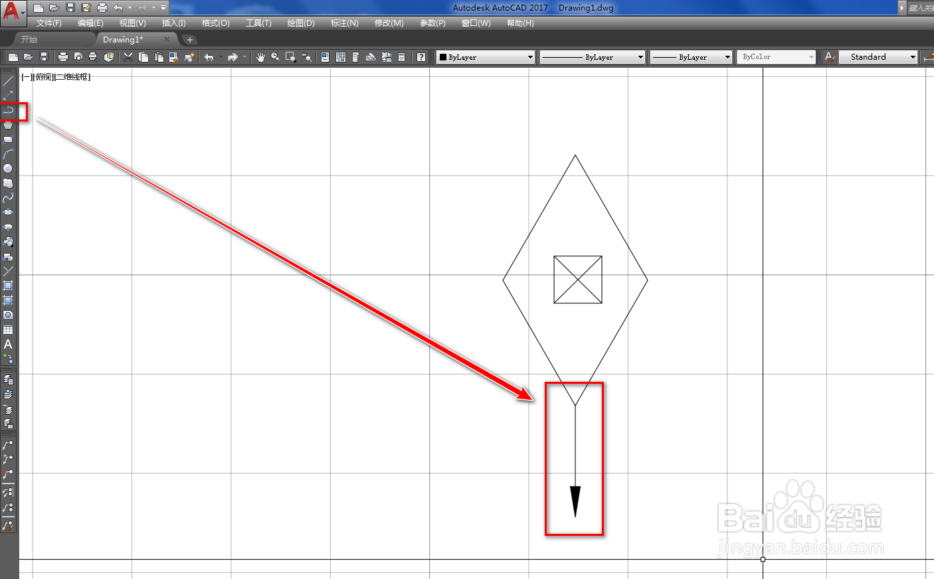Open the 视图(V) menu
Image resolution: width=934 pixels, height=579 pixels.
coord(132,23)
